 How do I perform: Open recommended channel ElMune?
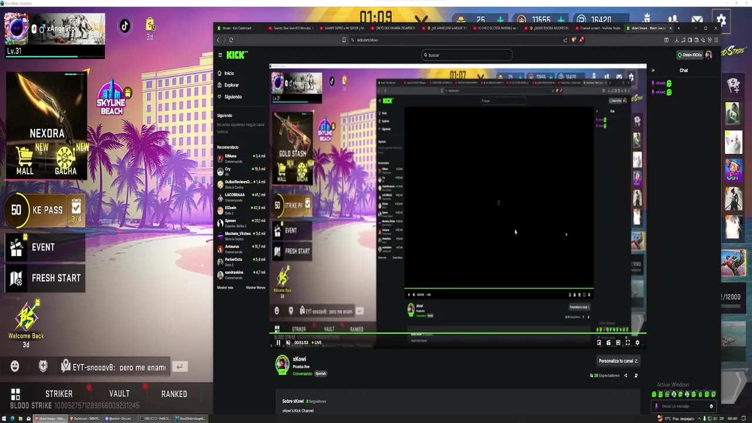[241, 159]
